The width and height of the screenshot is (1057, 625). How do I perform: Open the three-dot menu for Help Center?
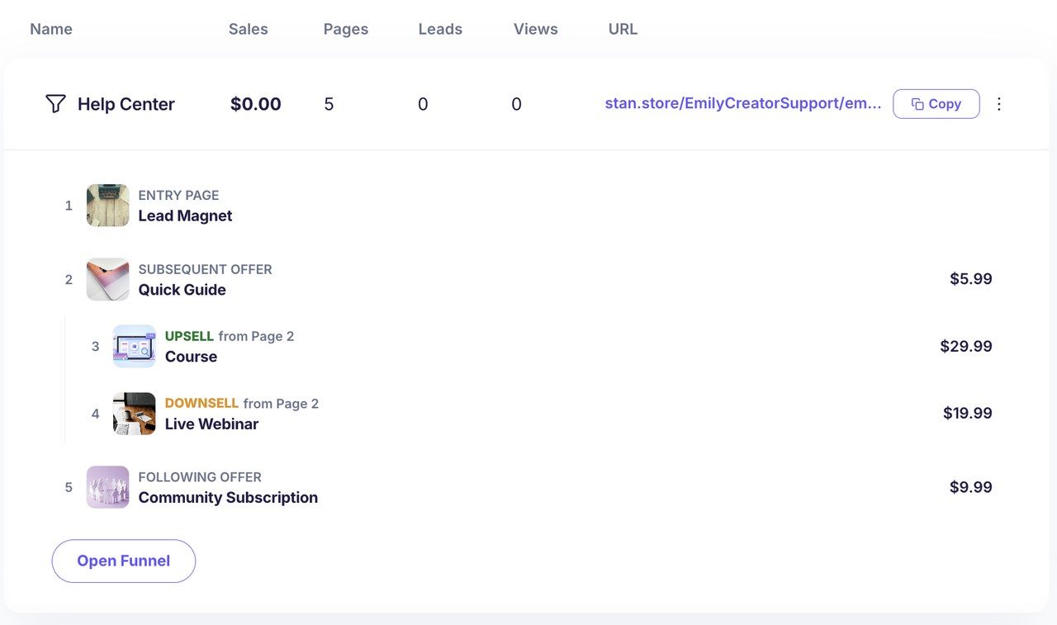point(999,104)
